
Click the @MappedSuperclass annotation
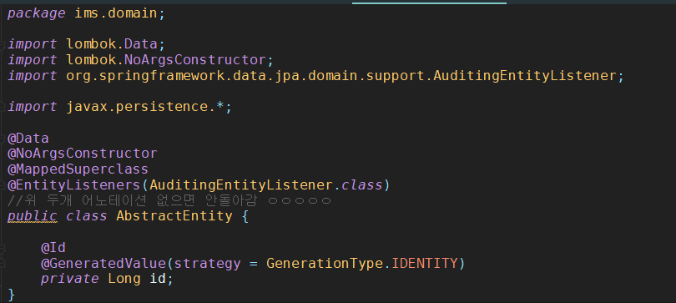click(78, 169)
